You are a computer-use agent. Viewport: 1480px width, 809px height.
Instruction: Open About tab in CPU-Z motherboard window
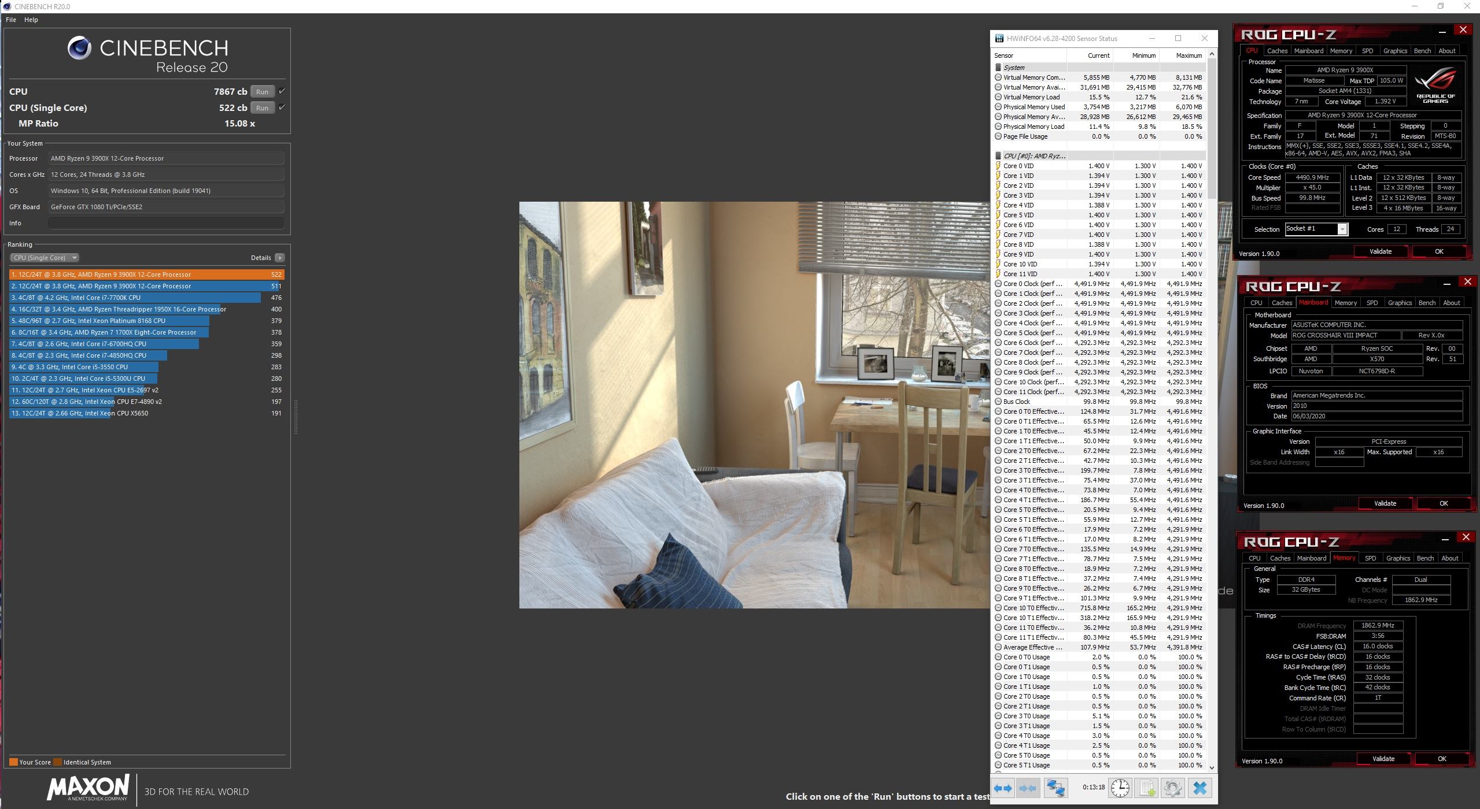1451,303
